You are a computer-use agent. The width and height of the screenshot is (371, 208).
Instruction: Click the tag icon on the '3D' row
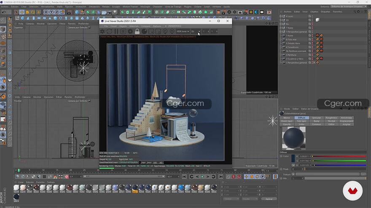(317, 20)
